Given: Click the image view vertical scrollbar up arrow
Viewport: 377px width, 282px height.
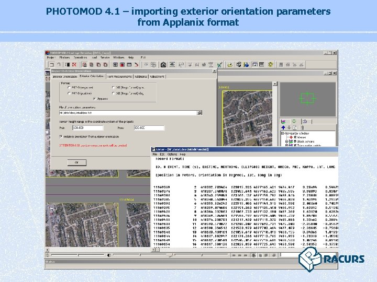Looking at the screenshot, I should (x=275, y=84).
